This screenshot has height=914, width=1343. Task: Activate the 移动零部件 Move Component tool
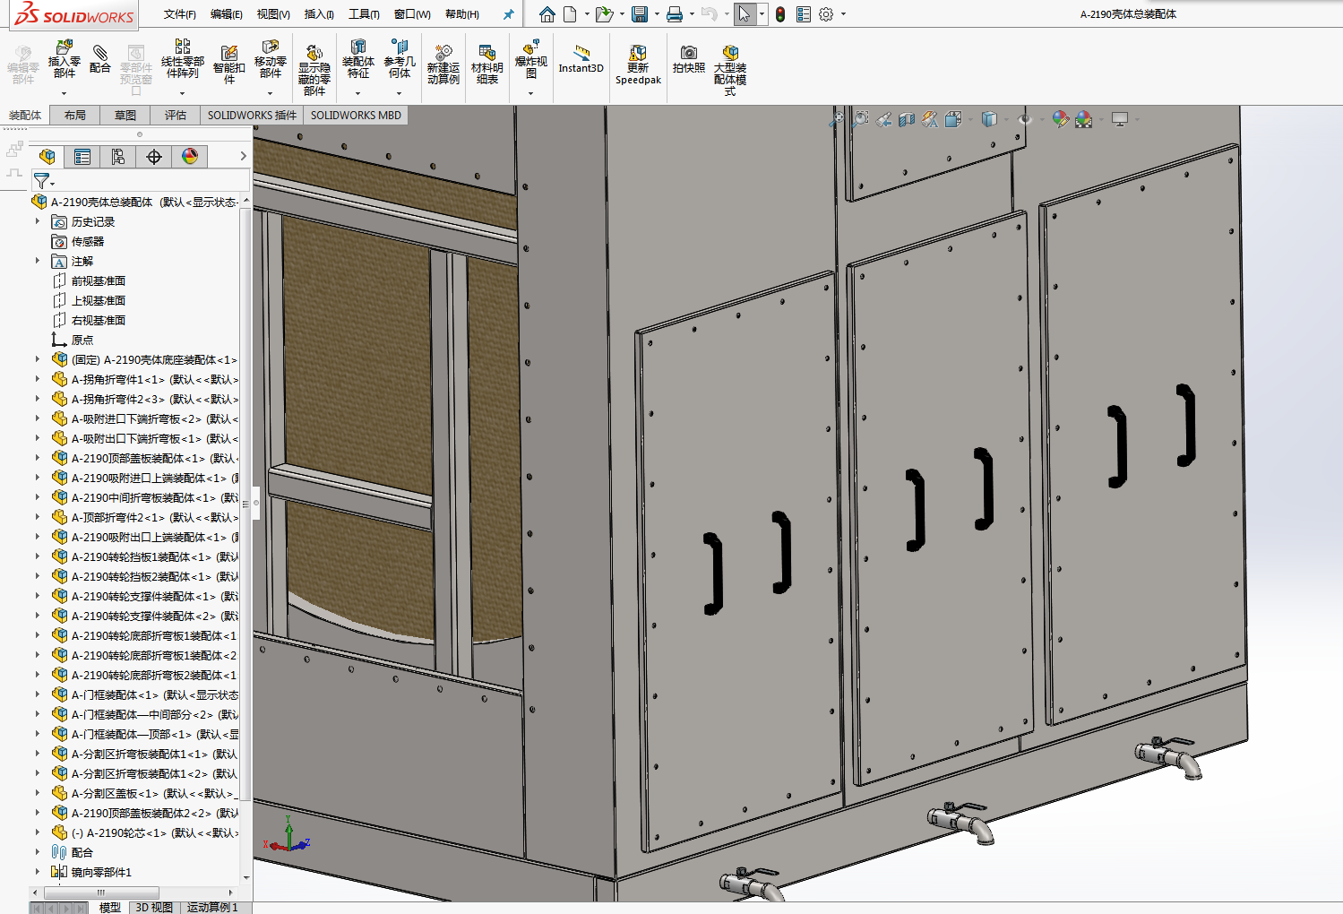[270, 59]
